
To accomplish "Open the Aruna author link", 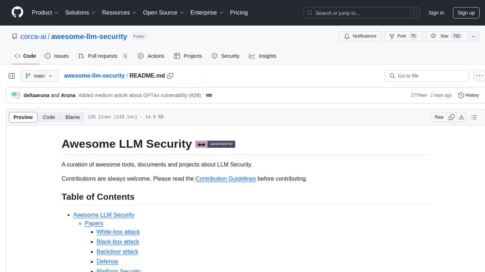I will tap(68, 95).
